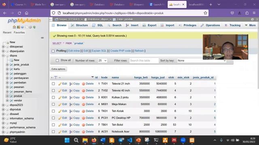Click the Edit pencil icon for Televisi 21 inch
This screenshot has width=259, height=145.
(60, 84)
